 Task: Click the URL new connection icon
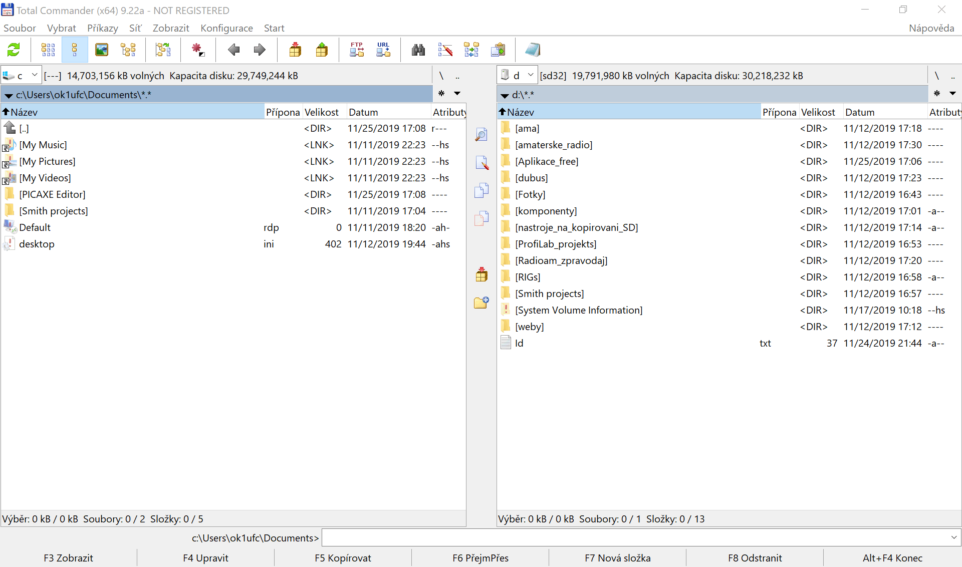point(383,50)
